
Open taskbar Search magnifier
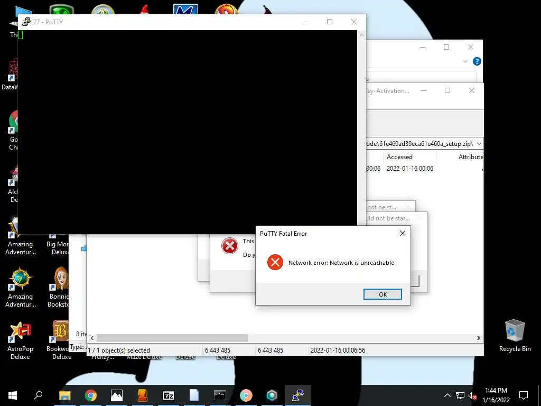[38, 395]
